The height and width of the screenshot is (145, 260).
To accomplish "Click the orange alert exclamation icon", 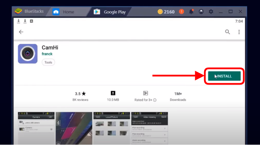I will [x=181, y=12].
